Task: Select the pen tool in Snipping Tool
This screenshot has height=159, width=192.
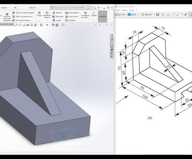Action: click(x=178, y=14)
